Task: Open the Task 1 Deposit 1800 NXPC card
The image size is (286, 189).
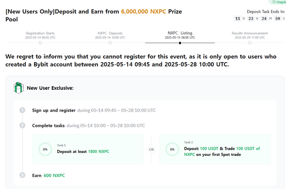Action: [x=88, y=149]
